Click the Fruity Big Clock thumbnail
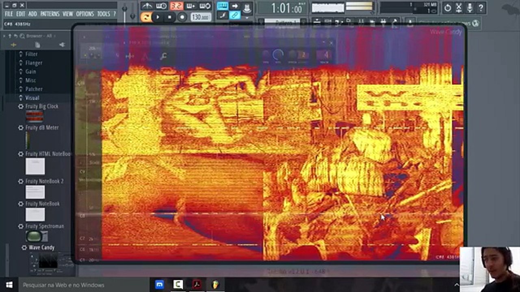The width and height of the screenshot is (520, 292). pos(35,117)
